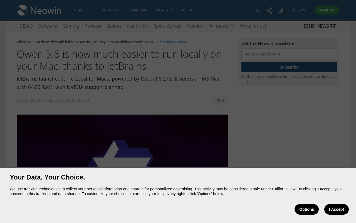Expand the Features dropdown menu

[110, 10]
